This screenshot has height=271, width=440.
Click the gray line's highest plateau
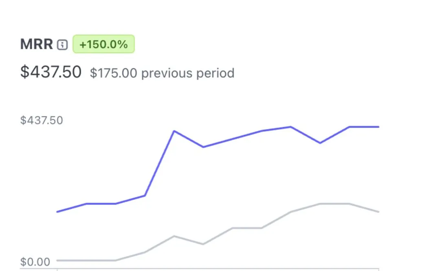coord(334,204)
